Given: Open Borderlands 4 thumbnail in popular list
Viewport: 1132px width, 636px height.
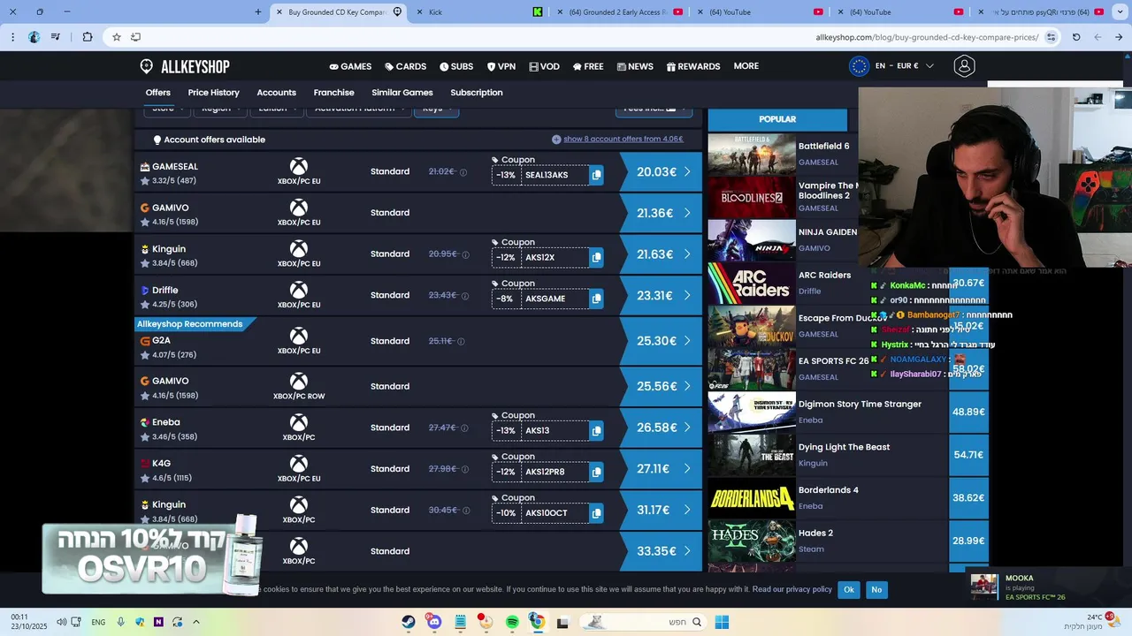Looking at the screenshot, I should coord(752,498).
